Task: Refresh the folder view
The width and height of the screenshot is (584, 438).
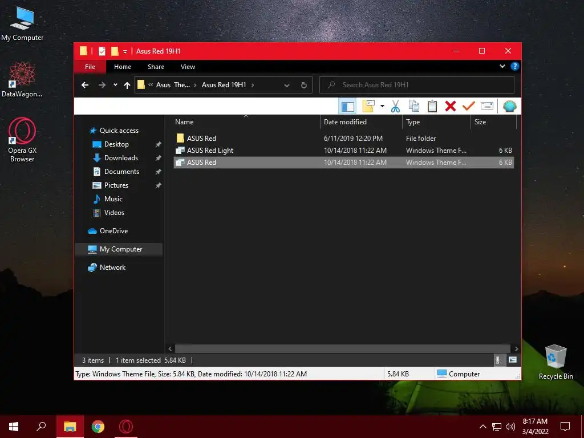Action: click(303, 86)
